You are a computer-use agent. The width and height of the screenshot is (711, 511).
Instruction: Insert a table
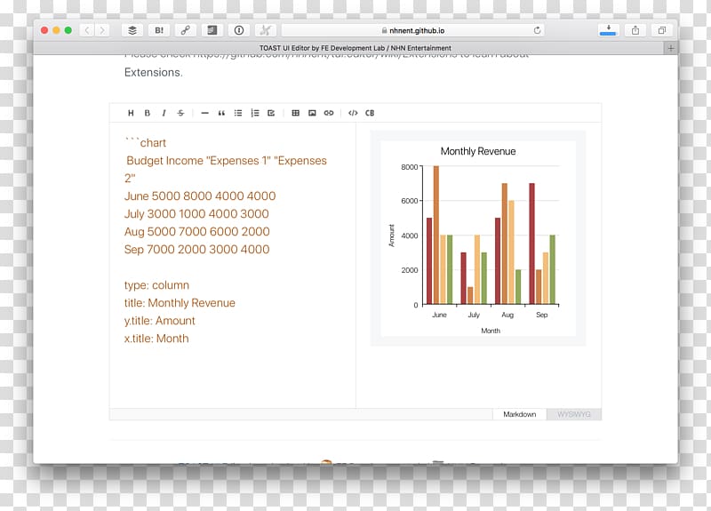click(296, 113)
